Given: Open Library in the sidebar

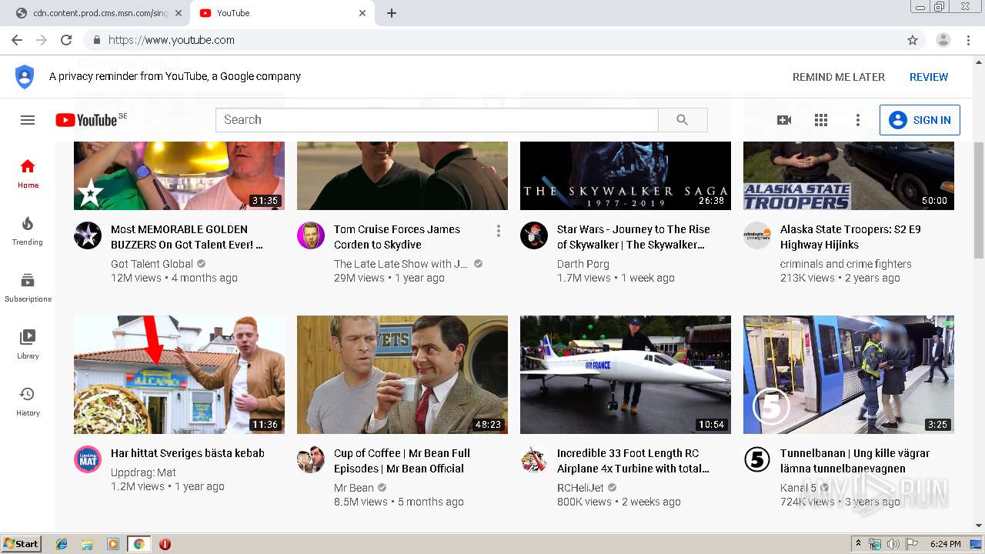Looking at the screenshot, I should 28,344.
